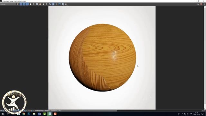This screenshot has width=206, height=116.
Task: Click the Save image disk icon
Action: 37,4
